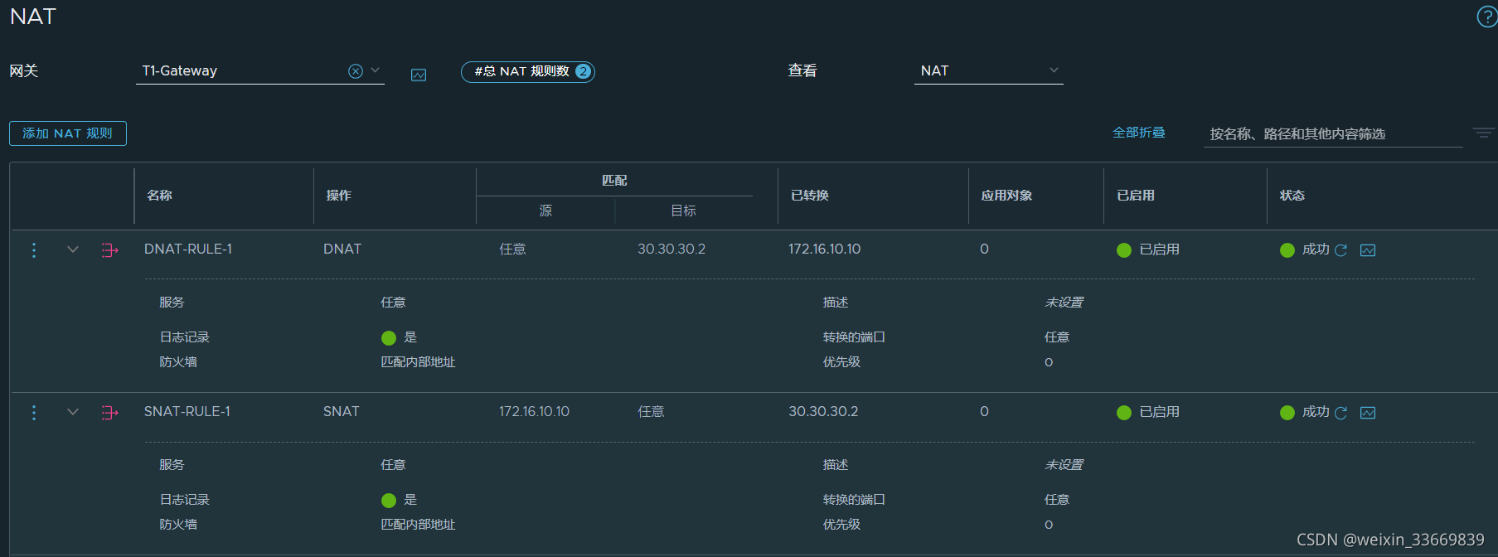
Task: Open the T1-Gateway dropdown
Action: click(x=376, y=70)
